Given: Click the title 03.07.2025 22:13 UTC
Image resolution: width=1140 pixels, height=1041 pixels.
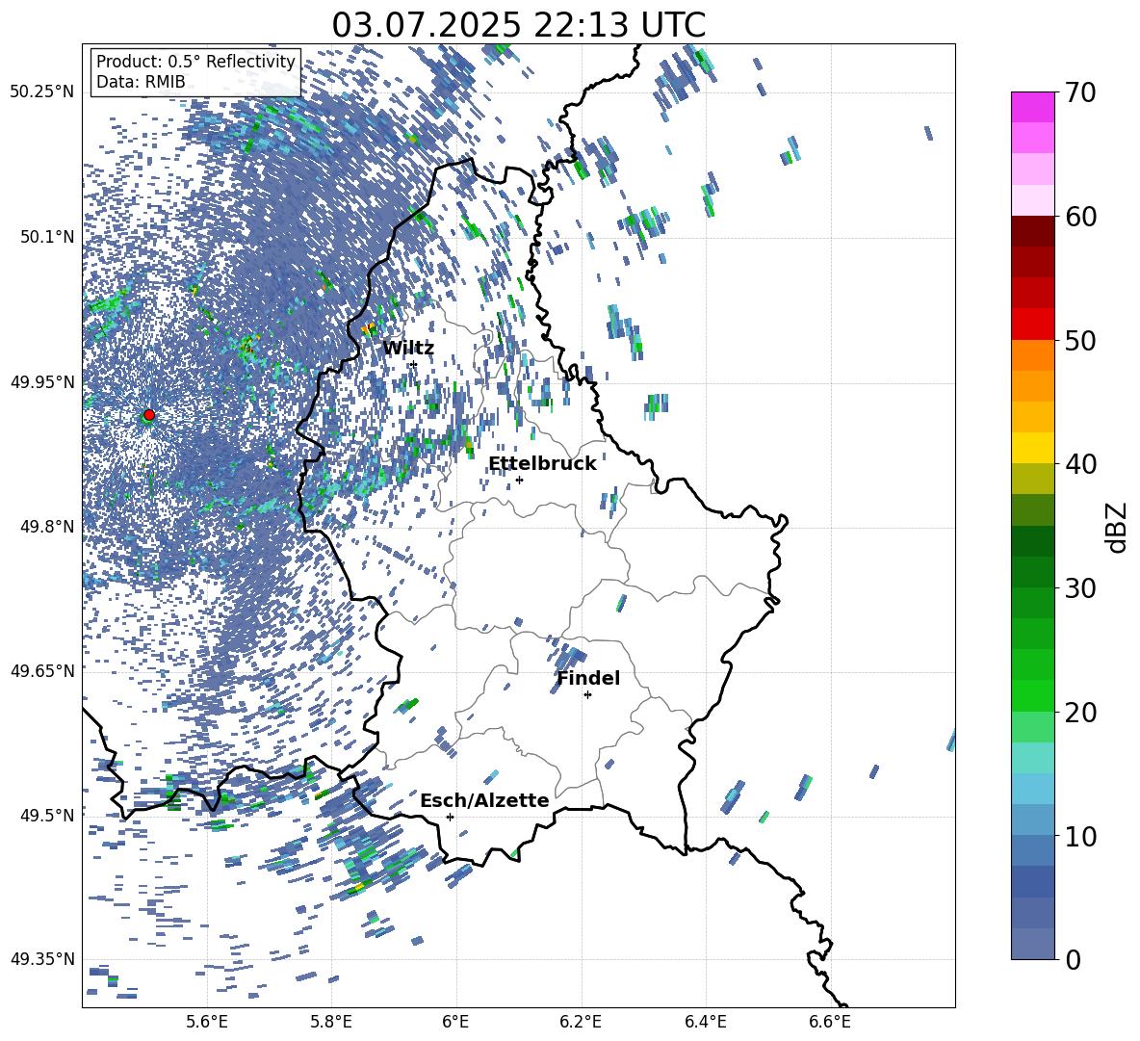Looking at the screenshot, I should 518,25.
